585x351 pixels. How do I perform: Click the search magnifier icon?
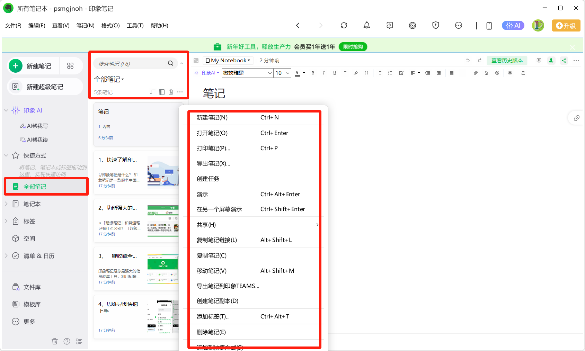pos(170,63)
